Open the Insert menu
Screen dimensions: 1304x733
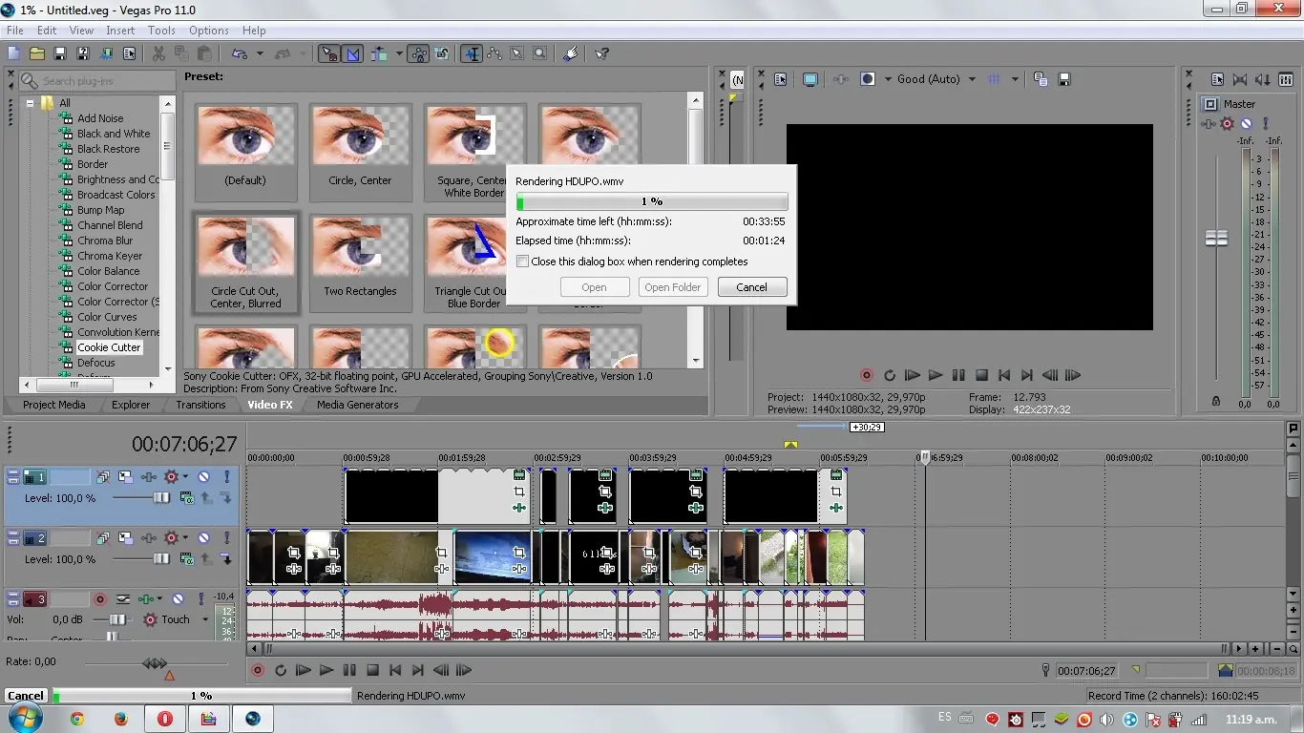(x=120, y=31)
